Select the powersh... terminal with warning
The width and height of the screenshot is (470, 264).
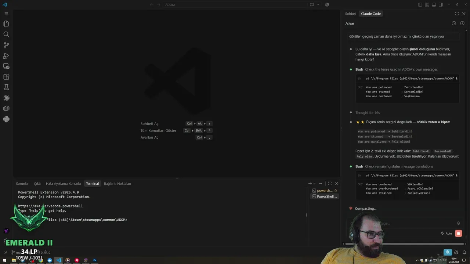pos(325,191)
